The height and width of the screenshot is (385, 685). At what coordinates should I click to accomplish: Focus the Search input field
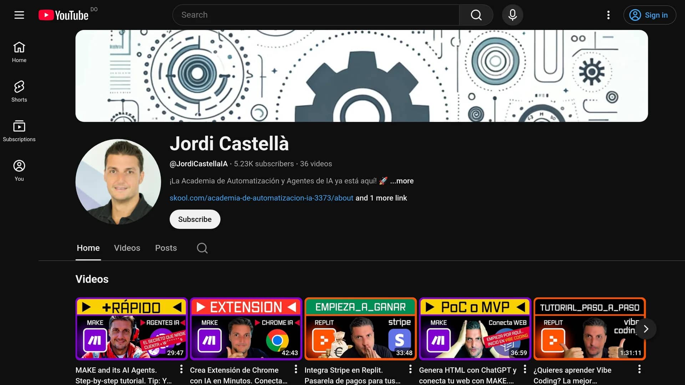(x=316, y=15)
